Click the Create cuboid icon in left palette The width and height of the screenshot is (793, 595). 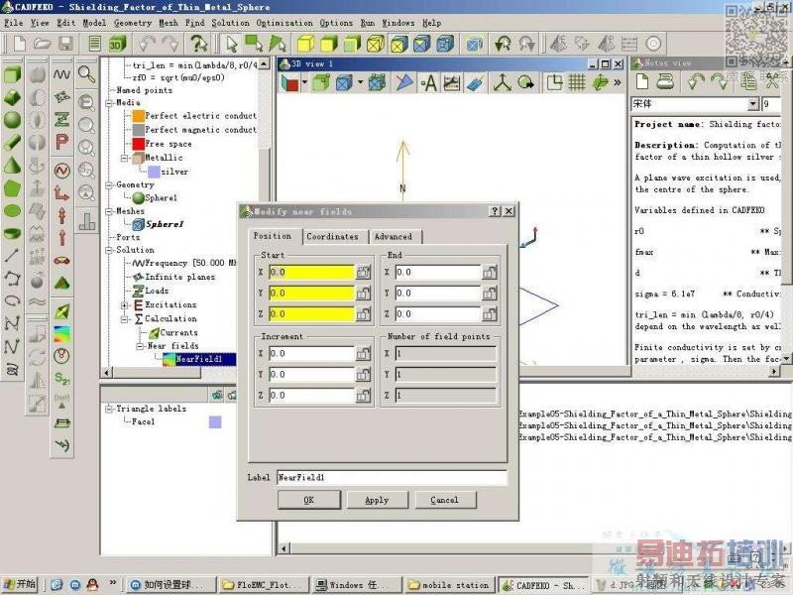pyautogui.click(x=13, y=74)
